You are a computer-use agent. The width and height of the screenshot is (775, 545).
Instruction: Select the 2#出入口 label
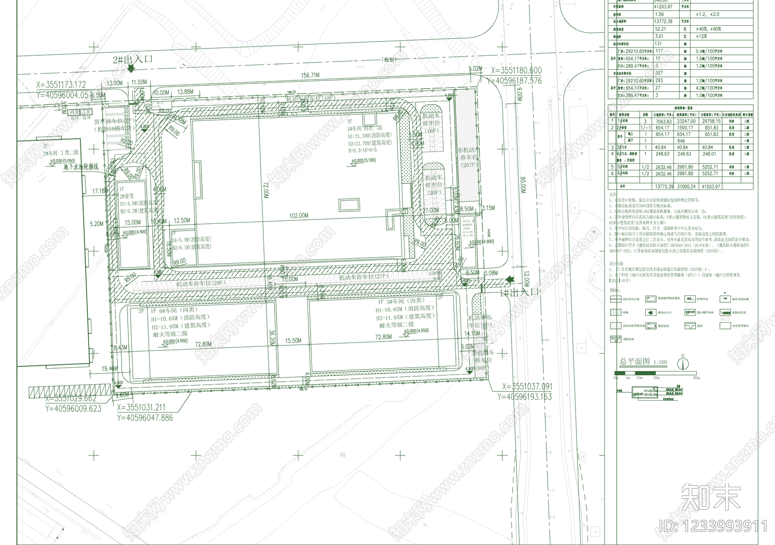click(x=132, y=59)
